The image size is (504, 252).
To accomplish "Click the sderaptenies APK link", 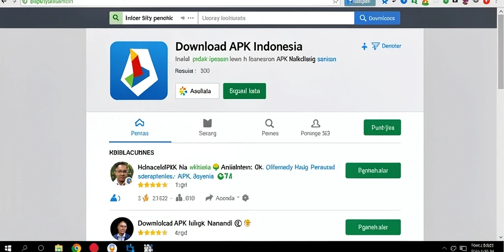I will (x=176, y=177).
